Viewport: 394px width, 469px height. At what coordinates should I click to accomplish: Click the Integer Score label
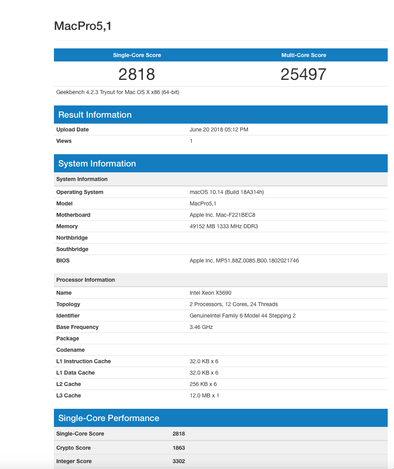(74, 461)
